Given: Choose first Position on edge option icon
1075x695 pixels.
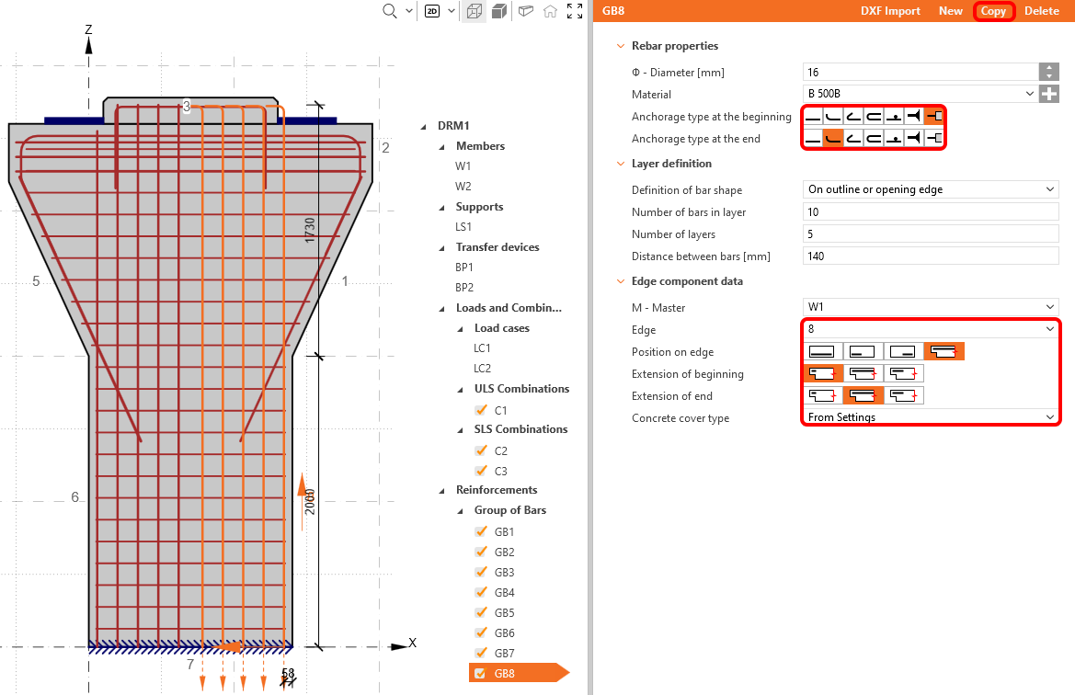Looking at the screenshot, I should [x=822, y=352].
